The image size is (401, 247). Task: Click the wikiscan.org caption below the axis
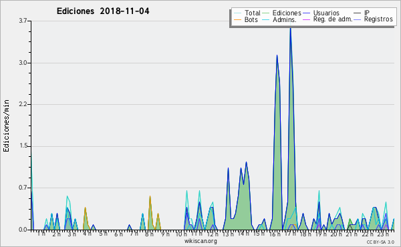pyautogui.click(x=200, y=241)
